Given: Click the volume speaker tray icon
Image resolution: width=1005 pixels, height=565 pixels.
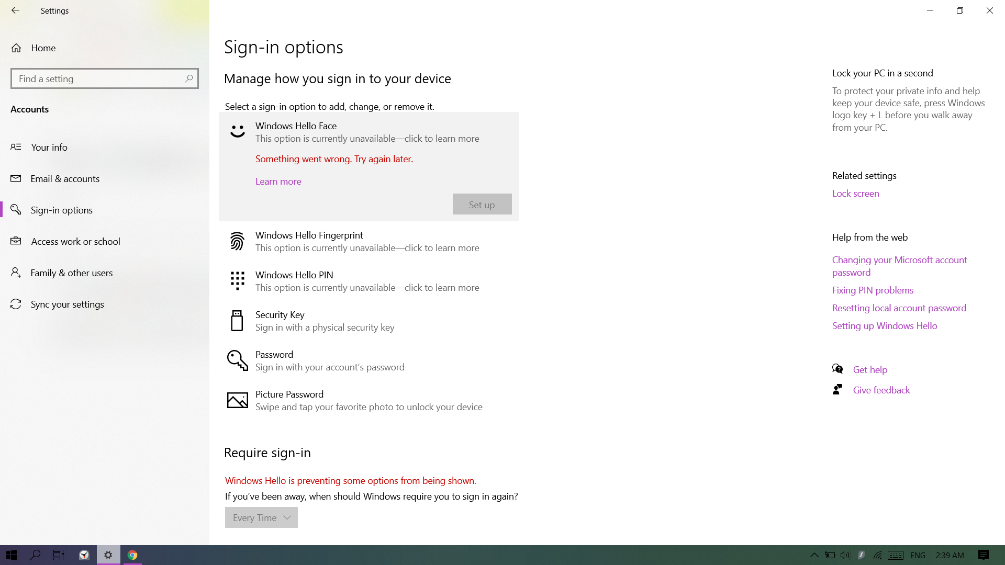Looking at the screenshot, I should tap(845, 555).
